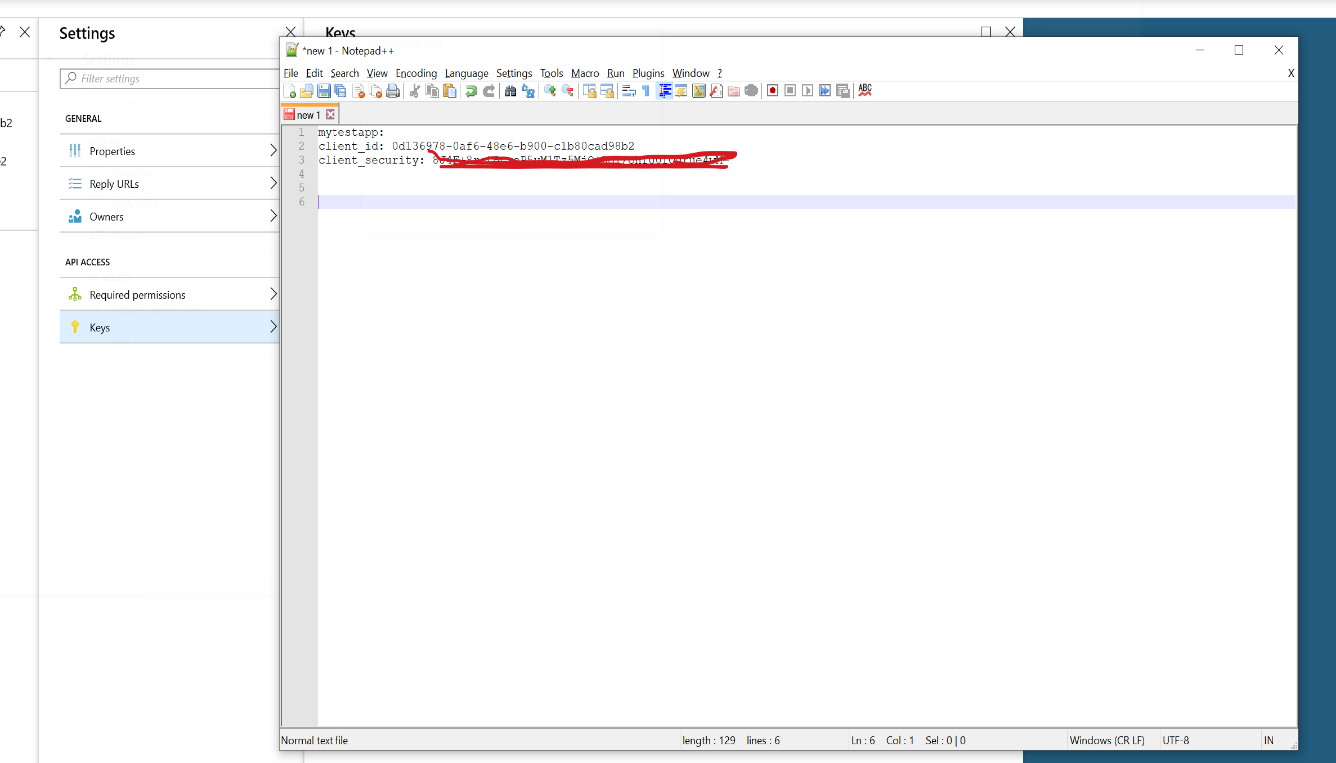Click the Print icon in the toolbar

point(393,91)
